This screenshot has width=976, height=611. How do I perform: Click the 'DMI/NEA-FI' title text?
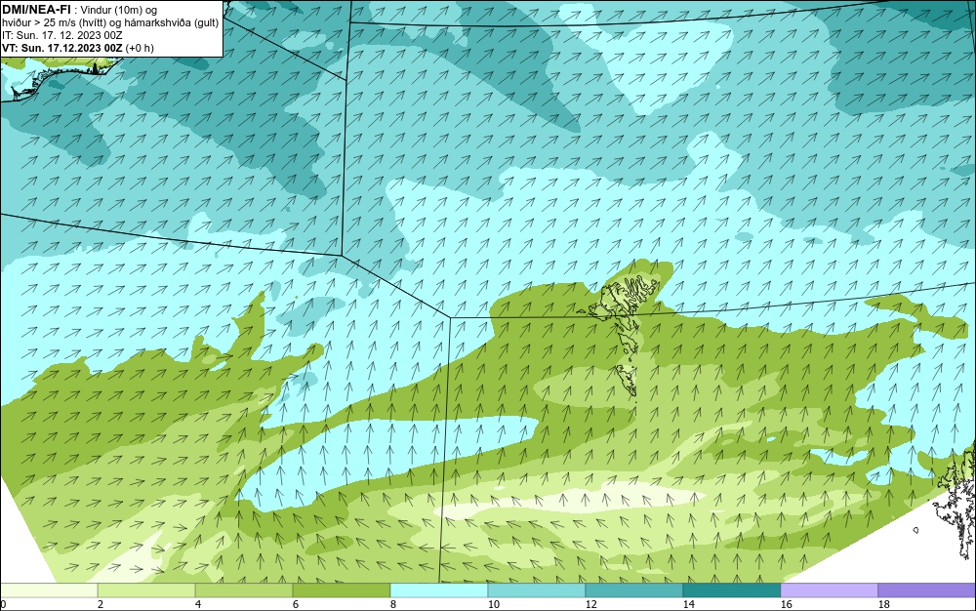(36, 10)
